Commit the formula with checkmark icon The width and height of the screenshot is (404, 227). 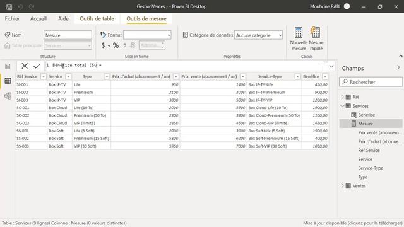(x=37, y=66)
